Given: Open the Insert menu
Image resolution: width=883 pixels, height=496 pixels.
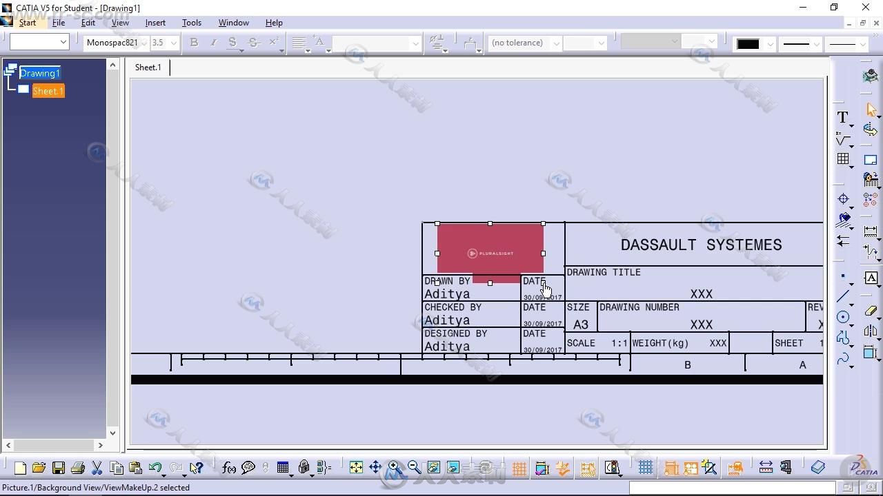Looking at the screenshot, I should pos(155,23).
